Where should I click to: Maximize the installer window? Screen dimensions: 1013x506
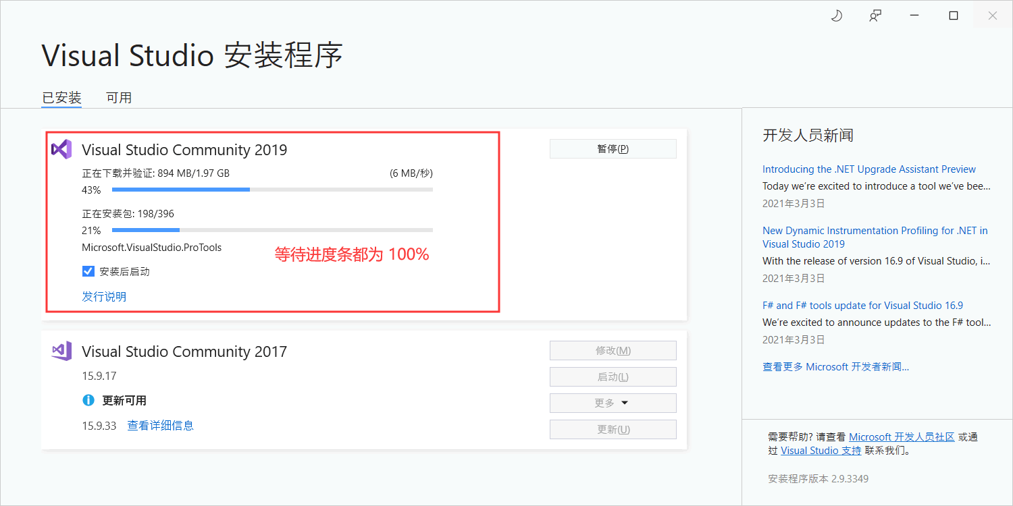tap(954, 16)
